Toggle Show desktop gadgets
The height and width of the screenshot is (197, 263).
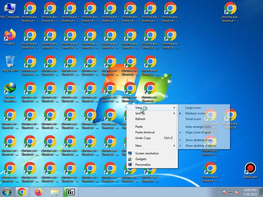tap(204, 146)
